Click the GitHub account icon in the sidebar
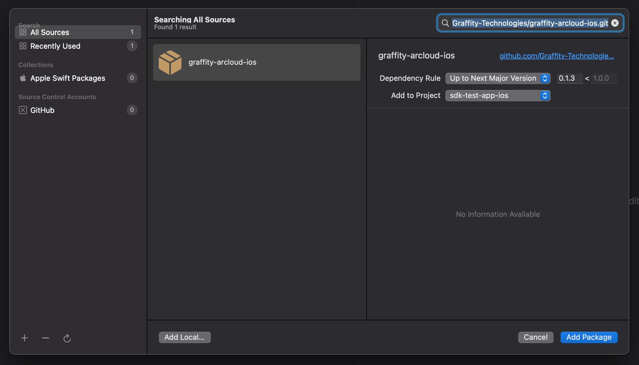The height and width of the screenshot is (365, 639). pyautogui.click(x=23, y=110)
